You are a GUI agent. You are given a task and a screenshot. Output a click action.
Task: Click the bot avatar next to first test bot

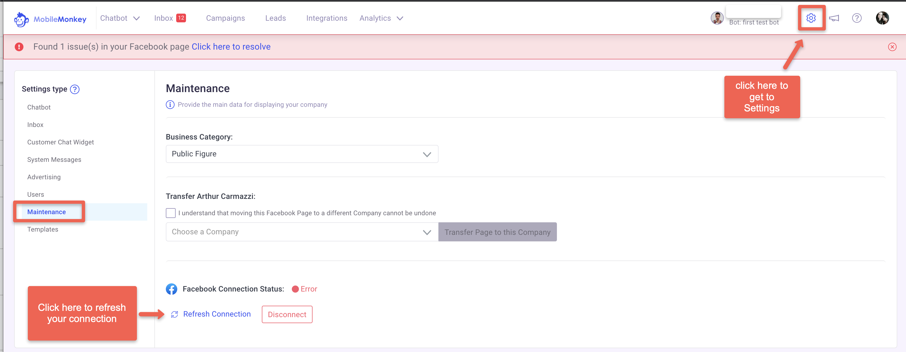tap(717, 18)
